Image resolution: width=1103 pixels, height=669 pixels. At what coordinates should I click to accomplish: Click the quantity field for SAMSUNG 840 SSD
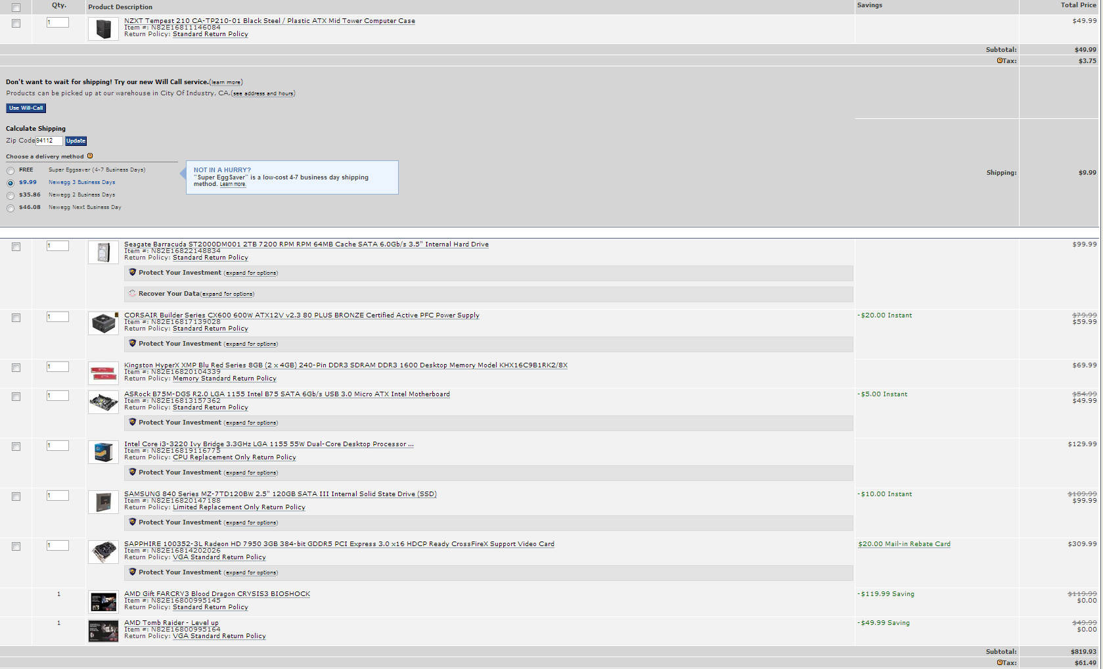(58, 496)
